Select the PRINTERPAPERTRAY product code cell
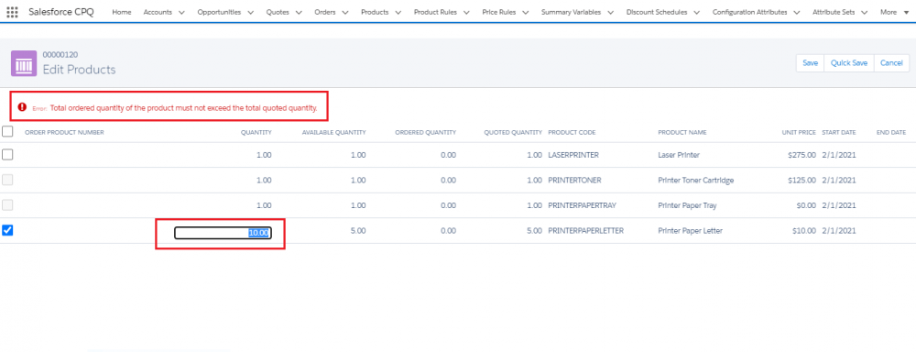Image resolution: width=916 pixels, height=352 pixels. (582, 205)
